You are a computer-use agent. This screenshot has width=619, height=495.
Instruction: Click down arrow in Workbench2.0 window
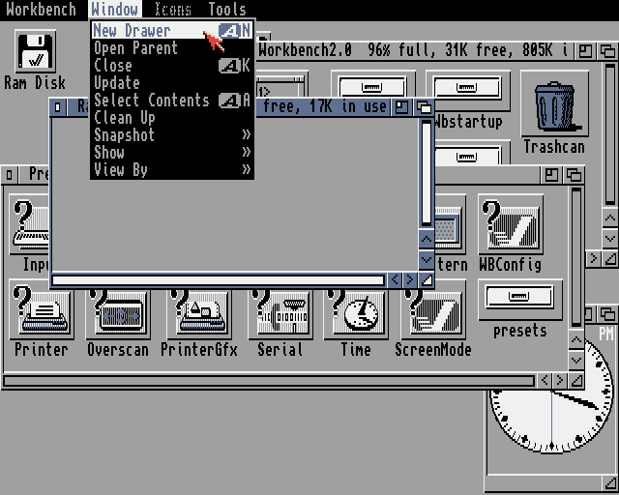click(610, 239)
